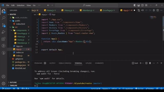Switch to the OUTPUT panel tab
164x92 pixels.
coord(52,63)
